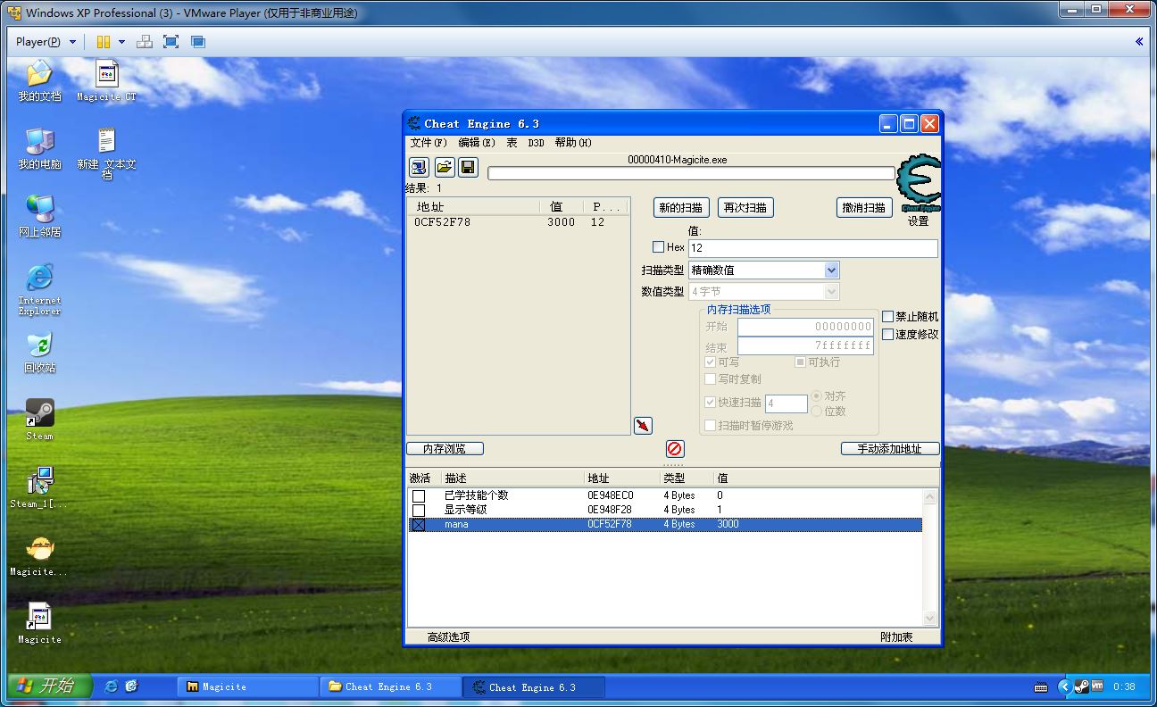Click the keyboard icon beside the system tray

[1041, 687]
